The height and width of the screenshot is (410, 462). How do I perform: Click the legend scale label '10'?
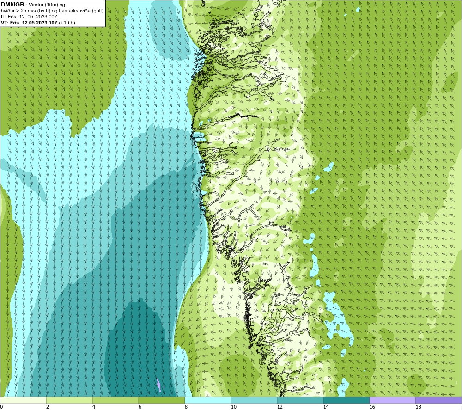click(x=233, y=407)
